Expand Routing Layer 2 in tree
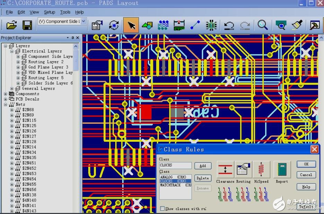Image resolution: width=324 pixels, height=214 pixels. (x=18, y=62)
